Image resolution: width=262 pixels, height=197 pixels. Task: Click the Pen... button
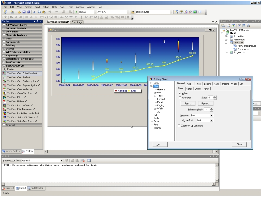click(188, 104)
